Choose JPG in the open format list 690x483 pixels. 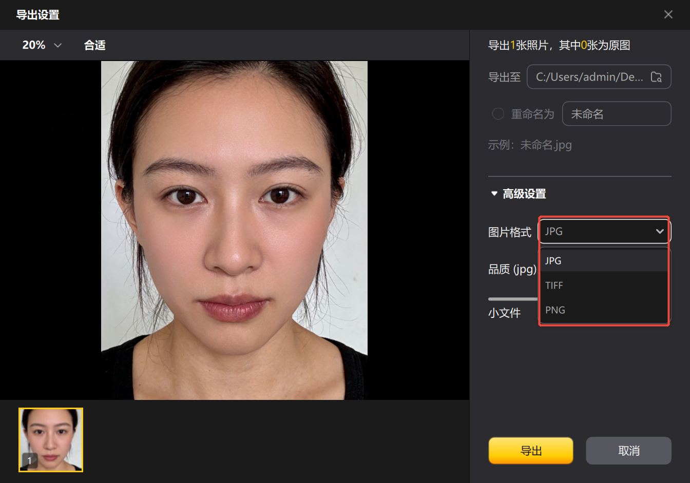click(x=553, y=260)
